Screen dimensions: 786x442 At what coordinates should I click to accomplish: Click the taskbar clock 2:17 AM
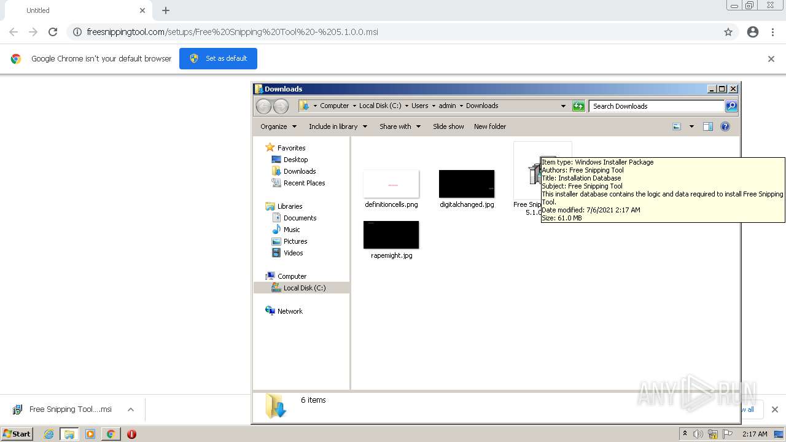pos(755,434)
